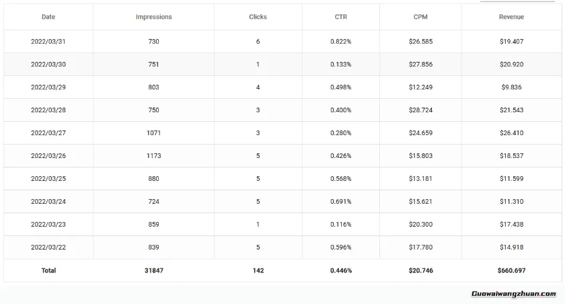The width and height of the screenshot is (565, 304).
Task: Click the Total row label
Action: coord(48,270)
